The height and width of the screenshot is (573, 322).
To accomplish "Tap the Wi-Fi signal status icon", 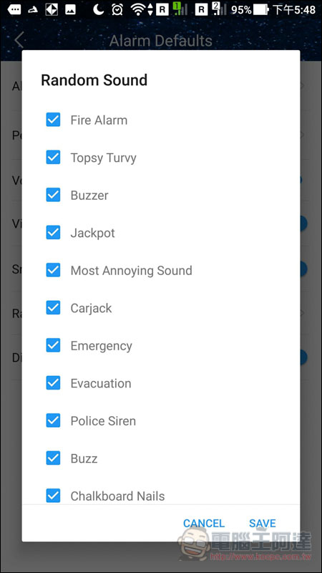I will [138, 9].
